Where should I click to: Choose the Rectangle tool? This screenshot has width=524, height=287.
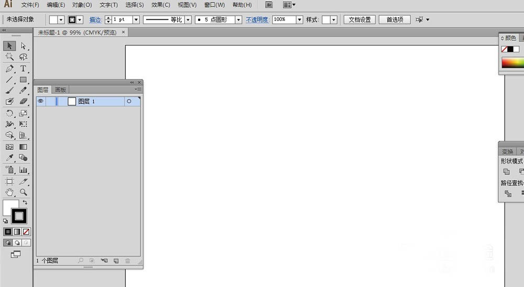coord(23,80)
